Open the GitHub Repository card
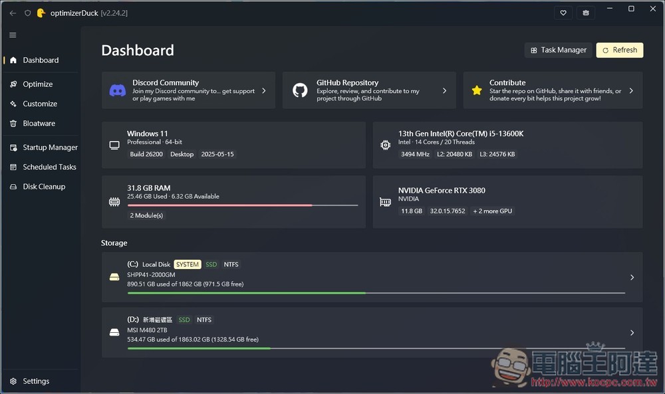This screenshot has width=665, height=394. pos(369,90)
